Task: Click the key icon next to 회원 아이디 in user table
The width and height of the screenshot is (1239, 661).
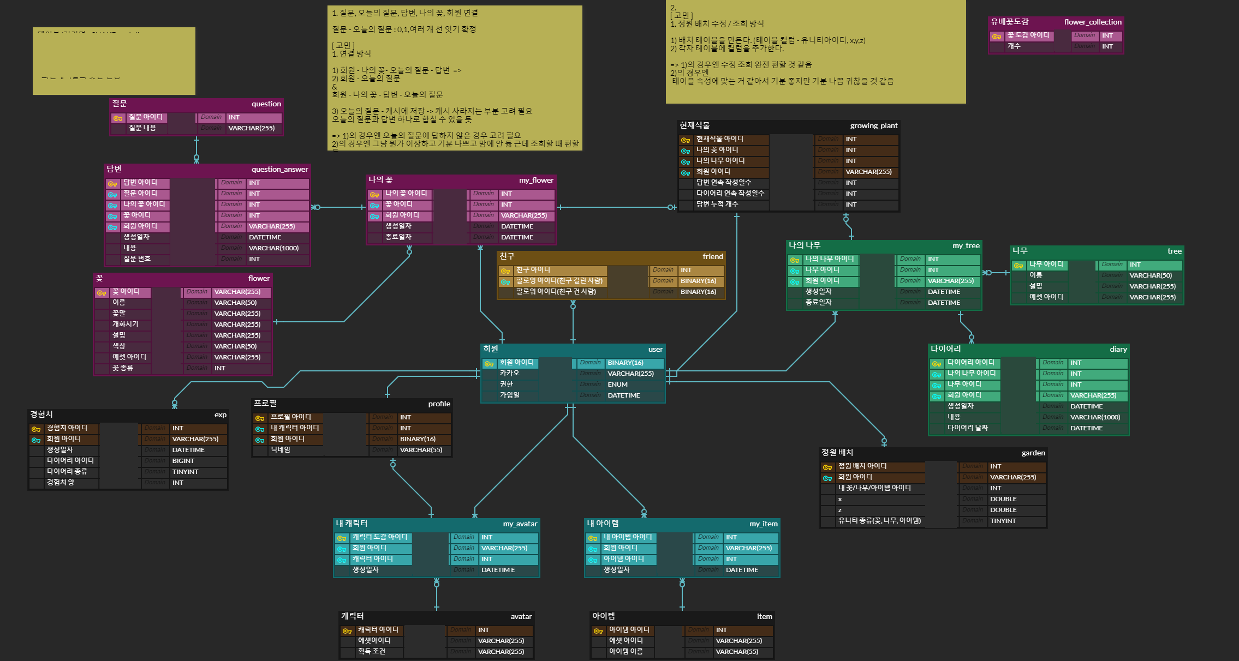Action: (489, 363)
